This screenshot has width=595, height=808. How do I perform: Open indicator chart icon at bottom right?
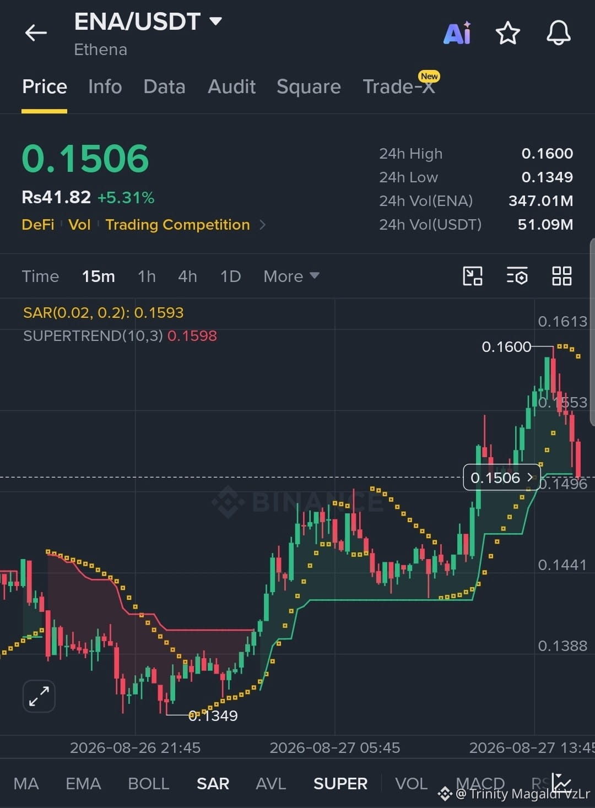[562, 782]
